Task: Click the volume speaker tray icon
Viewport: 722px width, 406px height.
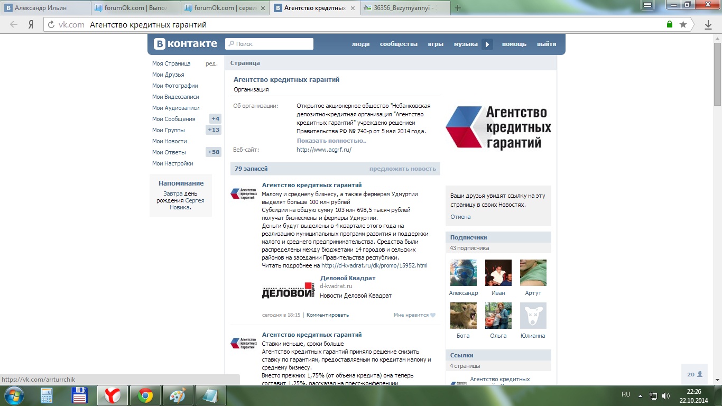Action: tap(666, 395)
